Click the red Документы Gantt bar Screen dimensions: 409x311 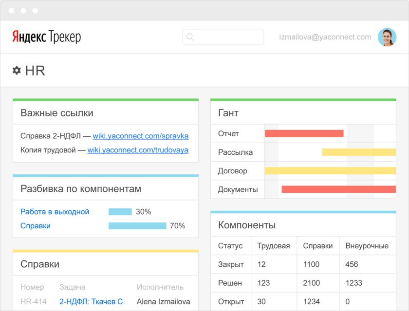338,189
